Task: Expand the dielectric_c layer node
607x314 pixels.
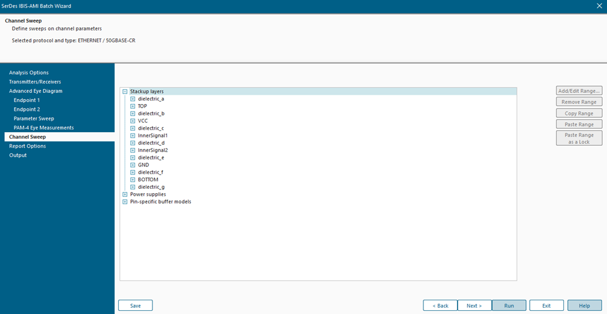Action: click(133, 128)
